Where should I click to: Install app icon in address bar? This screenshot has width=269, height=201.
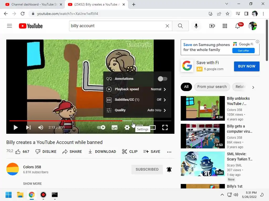click(210, 14)
